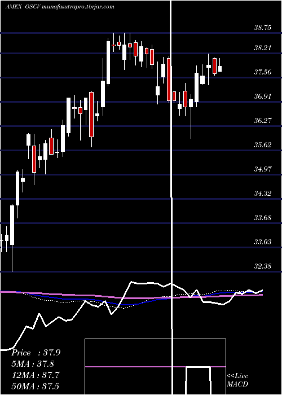Select the 36.27 price axis label

pyautogui.click(x=263, y=121)
